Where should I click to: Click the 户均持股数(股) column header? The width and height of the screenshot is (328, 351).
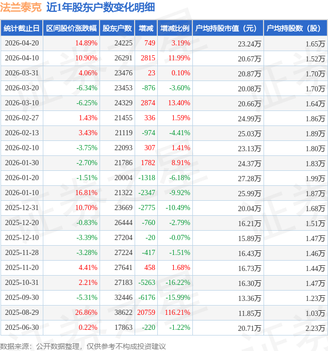(295, 28)
